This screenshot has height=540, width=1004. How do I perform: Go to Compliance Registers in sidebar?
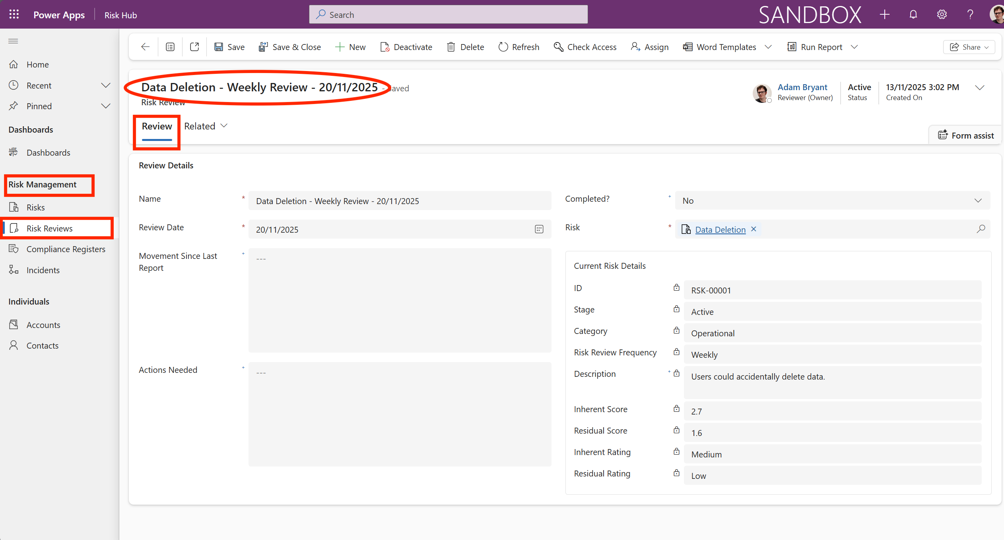66,249
